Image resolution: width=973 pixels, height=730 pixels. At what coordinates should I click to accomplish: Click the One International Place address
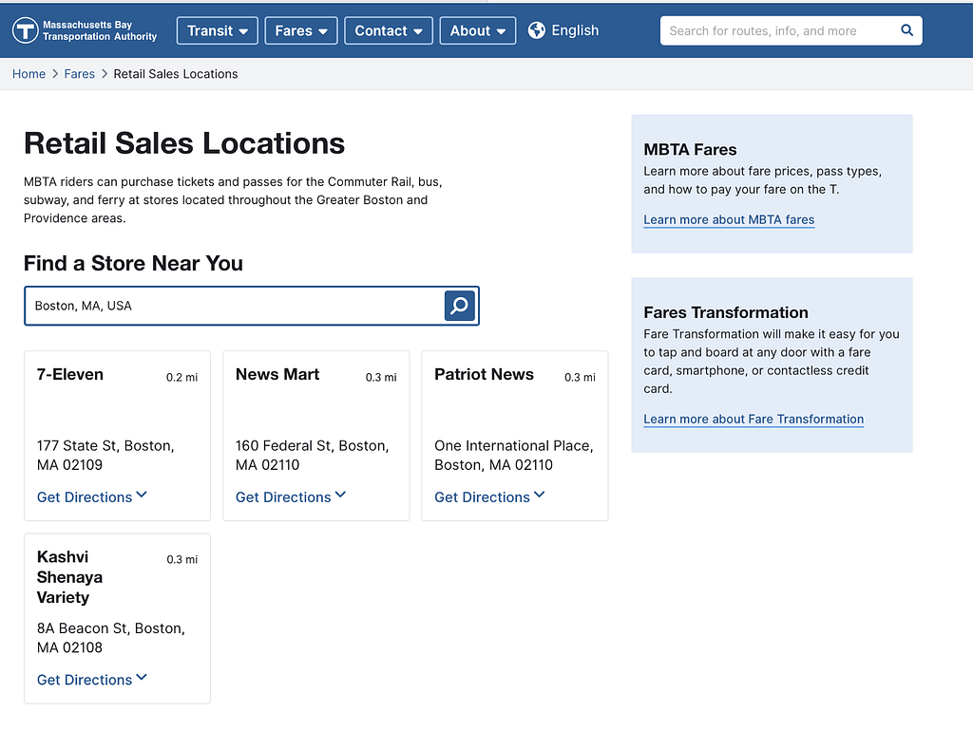click(x=514, y=455)
